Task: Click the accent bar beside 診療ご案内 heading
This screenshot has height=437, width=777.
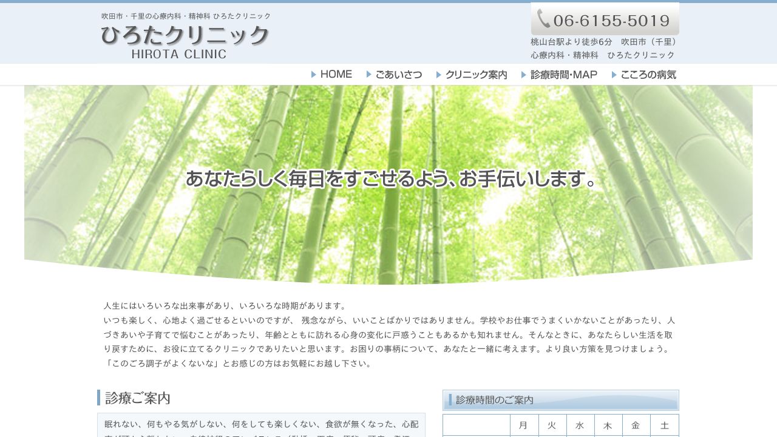Action: point(99,398)
